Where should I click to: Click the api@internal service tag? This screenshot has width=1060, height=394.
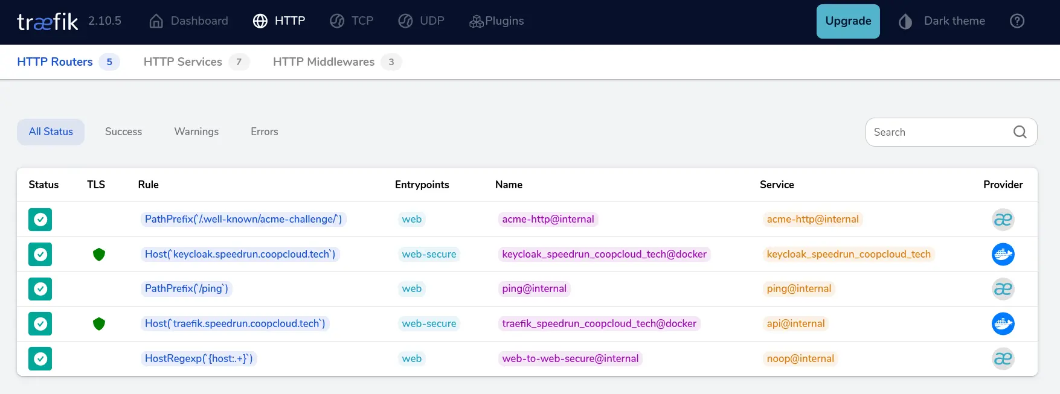tap(796, 323)
